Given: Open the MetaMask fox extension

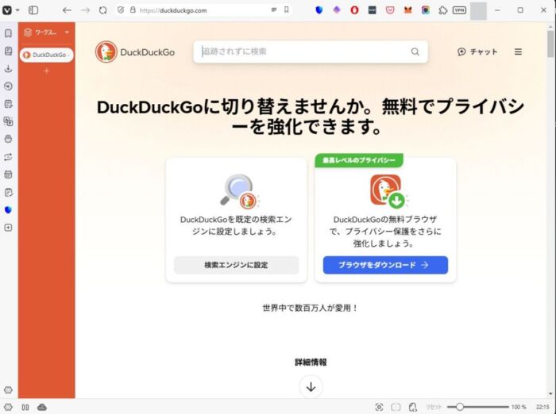Looking at the screenshot, I should [407, 10].
